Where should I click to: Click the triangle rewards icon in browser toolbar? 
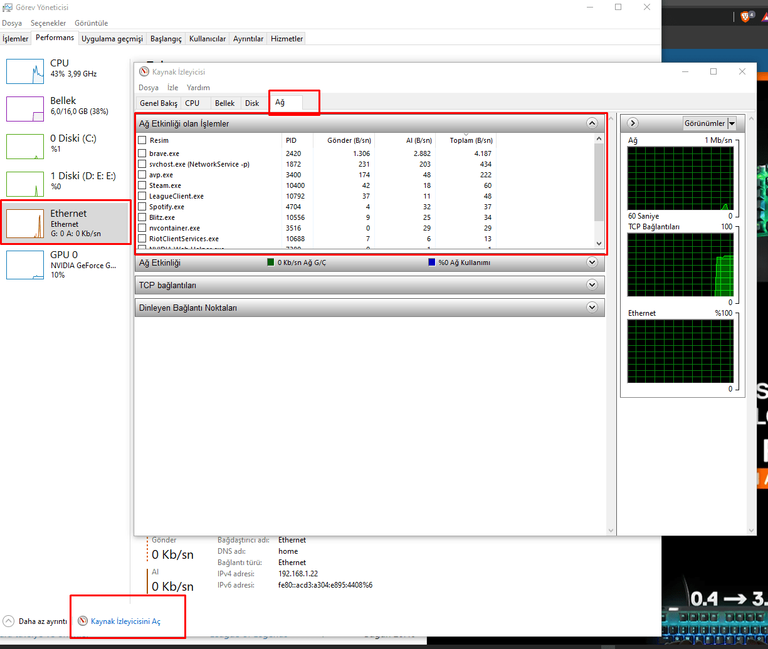click(x=765, y=17)
